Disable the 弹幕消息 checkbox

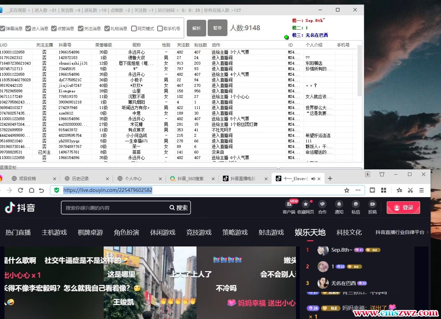tap(3, 28)
